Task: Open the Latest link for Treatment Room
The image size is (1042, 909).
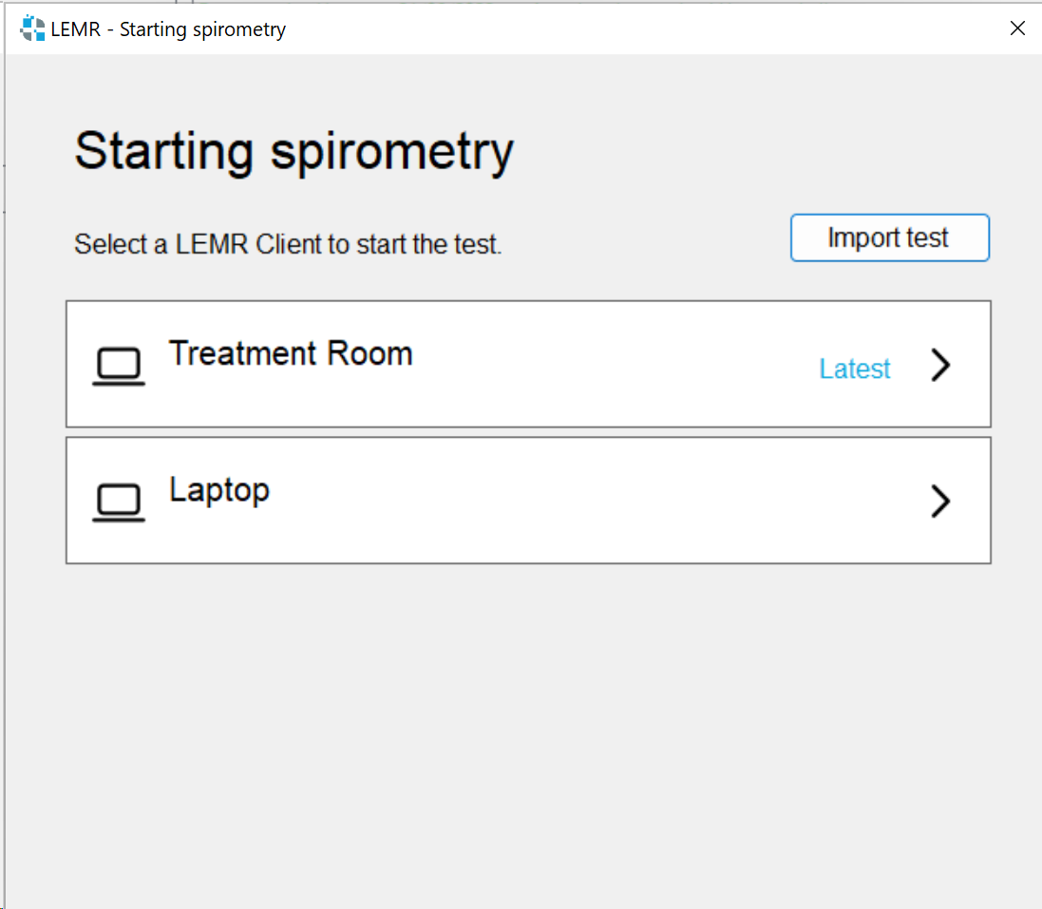Action: pyautogui.click(x=854, y=369)
